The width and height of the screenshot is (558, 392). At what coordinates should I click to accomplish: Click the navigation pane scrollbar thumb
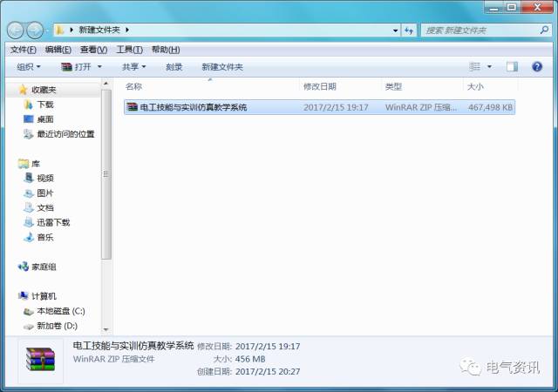pyautogui.click(x=106, y=174)
